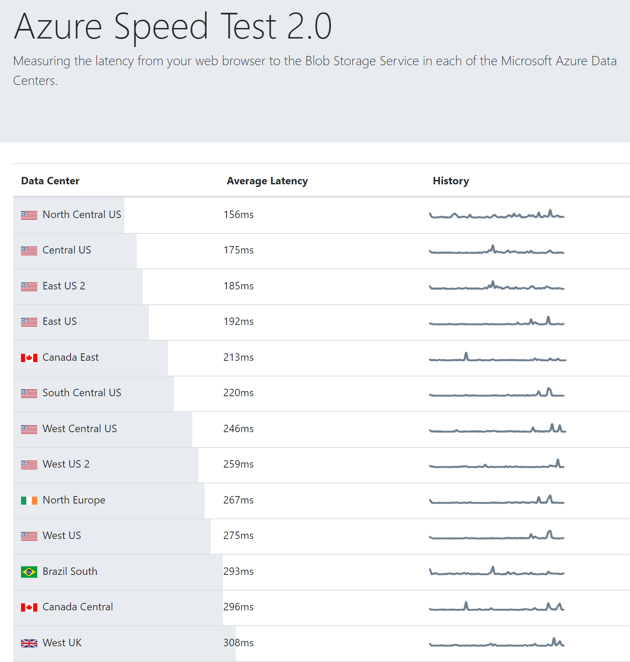630x662 pixels.
Task: Click the US flag next to West US 2
Action: point(29,464)
